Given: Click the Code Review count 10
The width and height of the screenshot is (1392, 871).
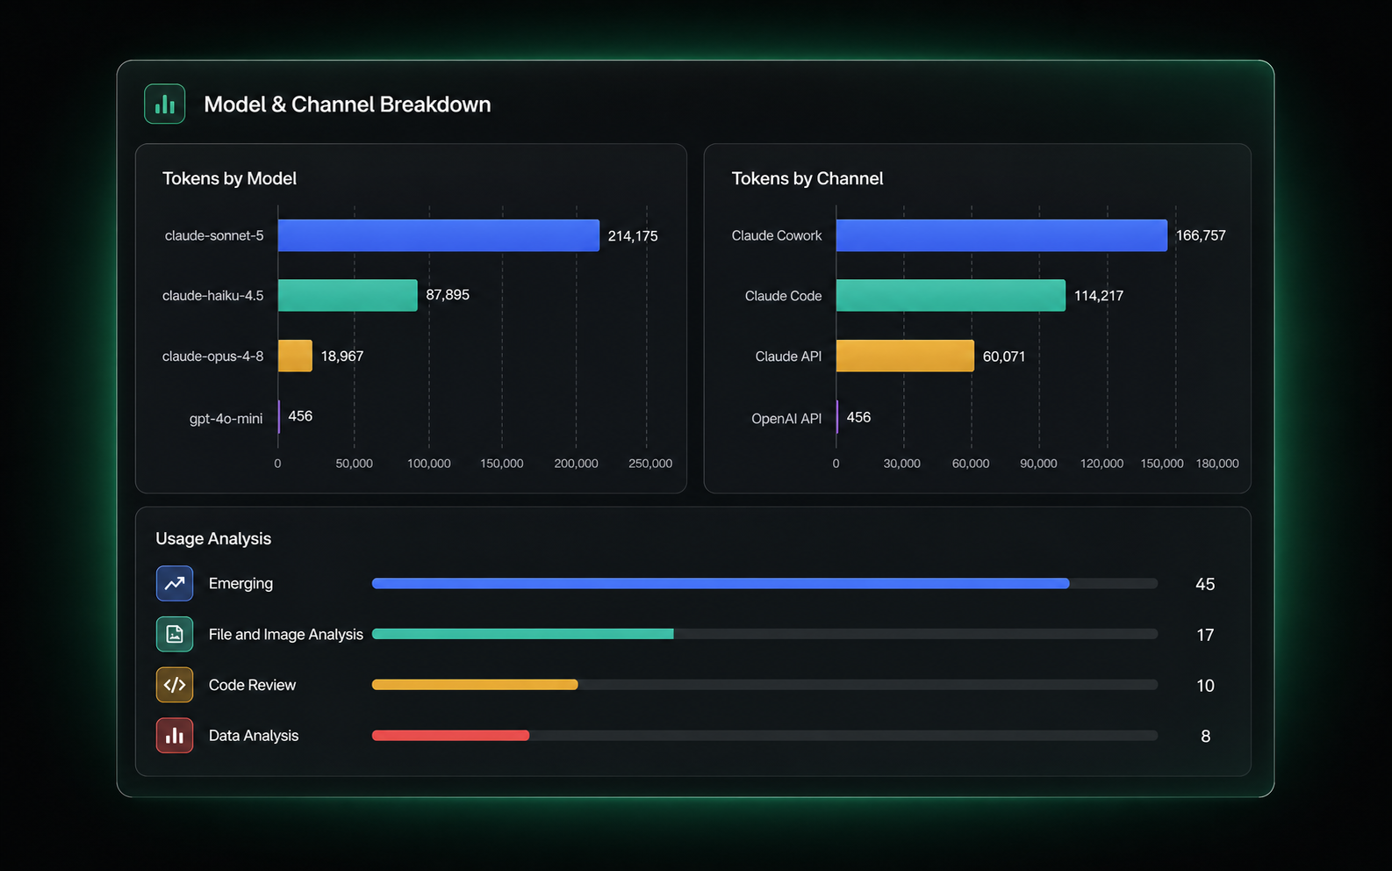Looking at the screenshot, I should [1205, 686].
